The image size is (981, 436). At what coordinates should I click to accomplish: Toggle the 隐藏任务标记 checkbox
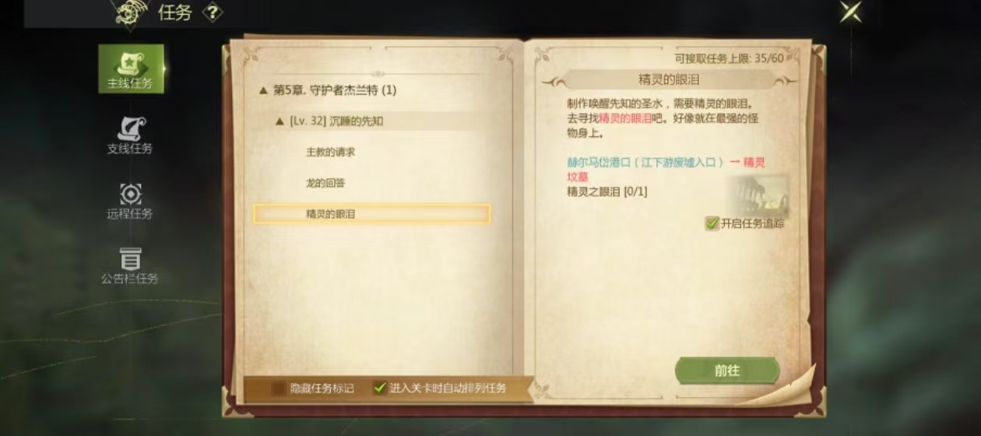pos(279,387)
